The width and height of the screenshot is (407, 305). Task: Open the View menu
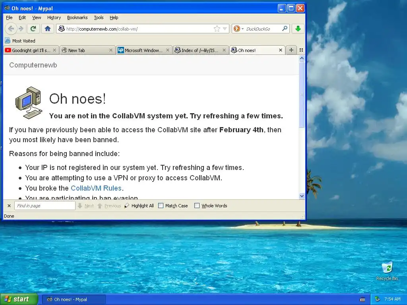click(37, 17)
